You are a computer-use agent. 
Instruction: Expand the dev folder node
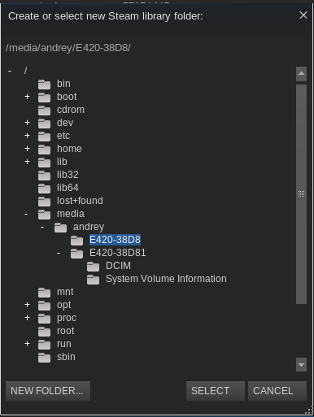pos(27,123)
